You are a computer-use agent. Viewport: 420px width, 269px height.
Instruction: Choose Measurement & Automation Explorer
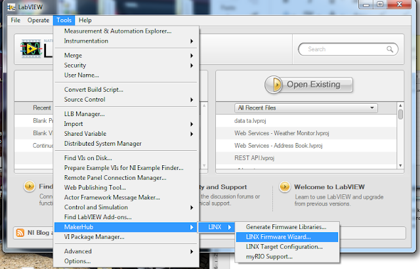pyautogui.click(x=126, y=31)
